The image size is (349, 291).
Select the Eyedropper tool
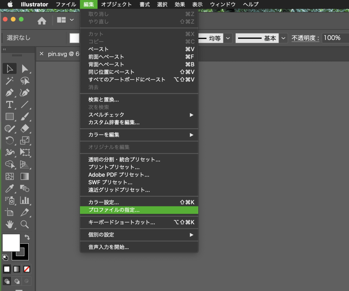pos(9,188)
